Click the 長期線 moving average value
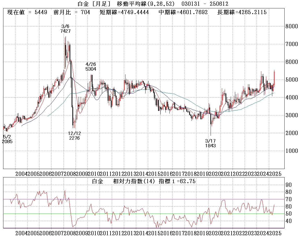Image resolution: width=306 pixels, height=236 pixels. click(242, 12)
